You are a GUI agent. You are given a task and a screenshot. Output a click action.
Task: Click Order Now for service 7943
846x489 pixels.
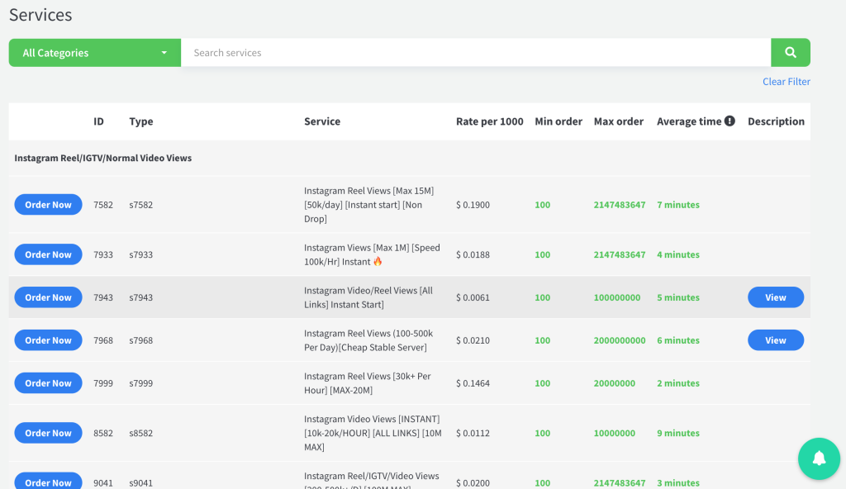(x=48, y=297)
